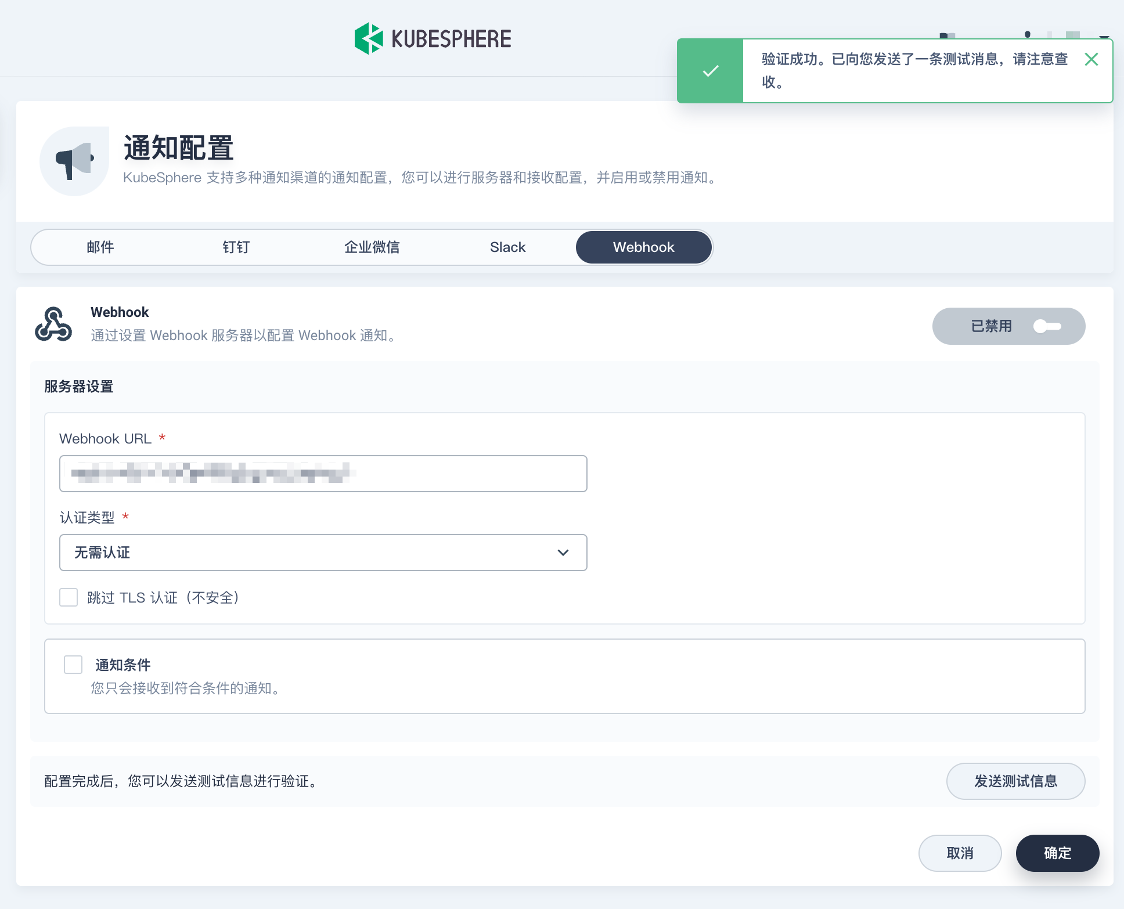Screen dimensions: 1124x909
Task: Open the 认证类型 authentication type dropdown
Action: pyautogui.click(x=323, y=553)
